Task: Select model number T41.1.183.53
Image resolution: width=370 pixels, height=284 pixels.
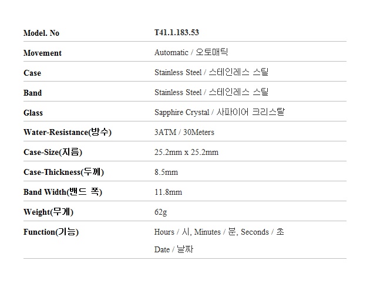Action: pos(180,33)
